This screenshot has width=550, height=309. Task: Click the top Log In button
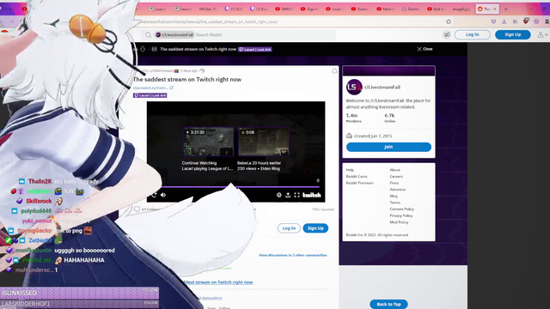472,34
